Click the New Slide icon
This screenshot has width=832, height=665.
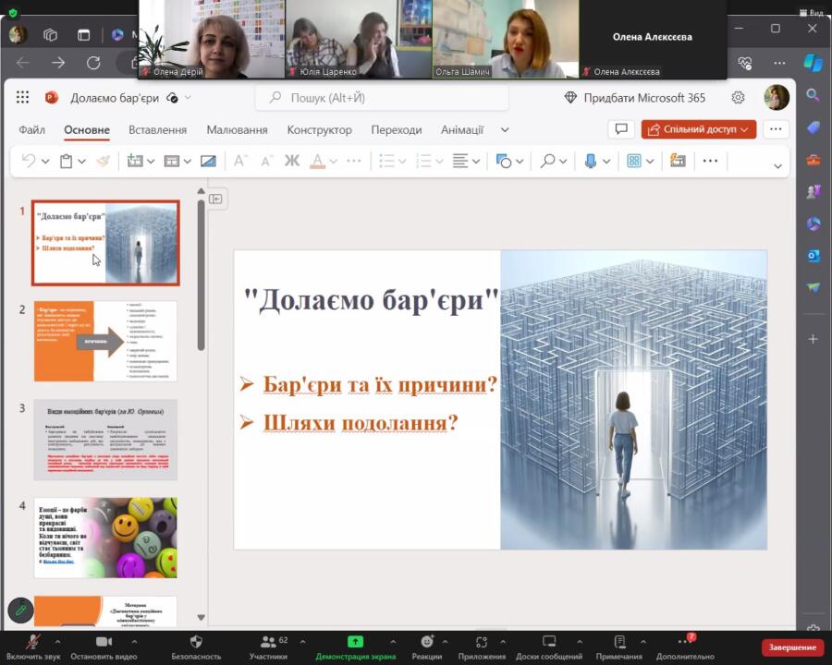[x=135, y=161]
